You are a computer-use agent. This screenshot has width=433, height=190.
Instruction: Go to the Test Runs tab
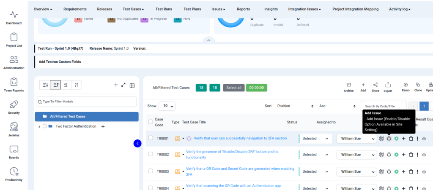164,9
